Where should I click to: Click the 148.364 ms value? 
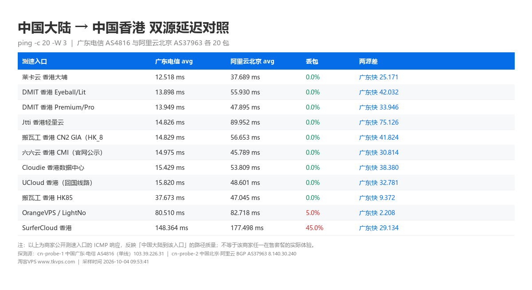172,228
